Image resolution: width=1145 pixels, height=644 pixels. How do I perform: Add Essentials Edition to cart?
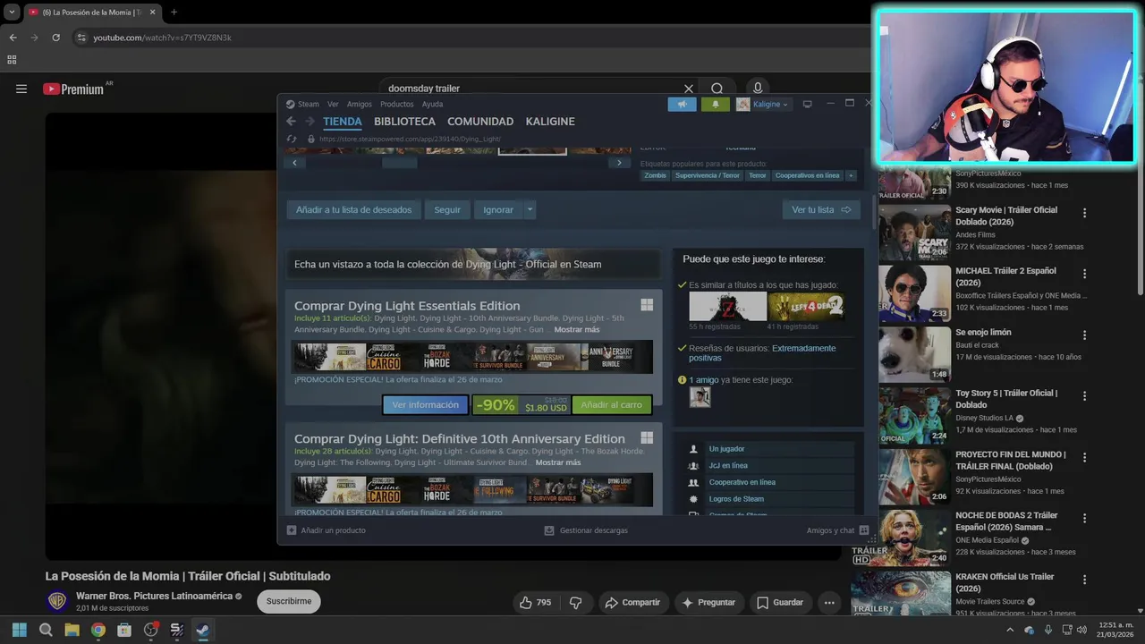click(611, 405)
